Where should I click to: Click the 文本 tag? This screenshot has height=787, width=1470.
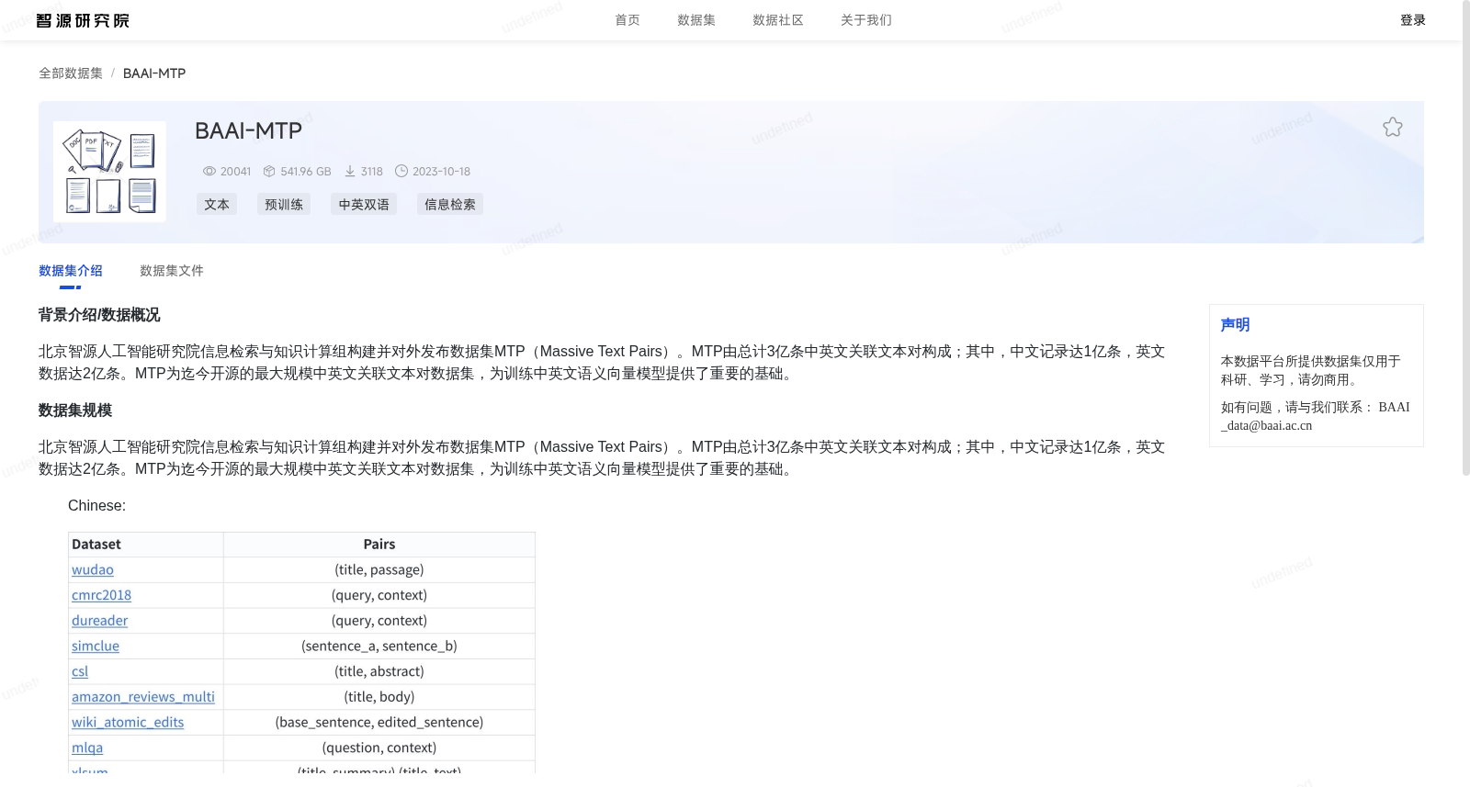[x=217, y=205]
